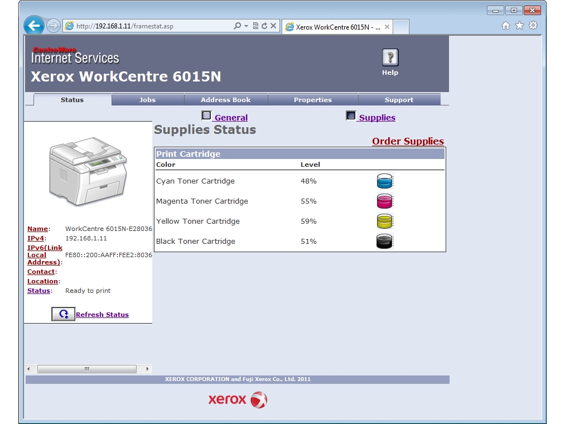The image size is (565, 424).
Task: Open the Properties tab
Action: 312,100
